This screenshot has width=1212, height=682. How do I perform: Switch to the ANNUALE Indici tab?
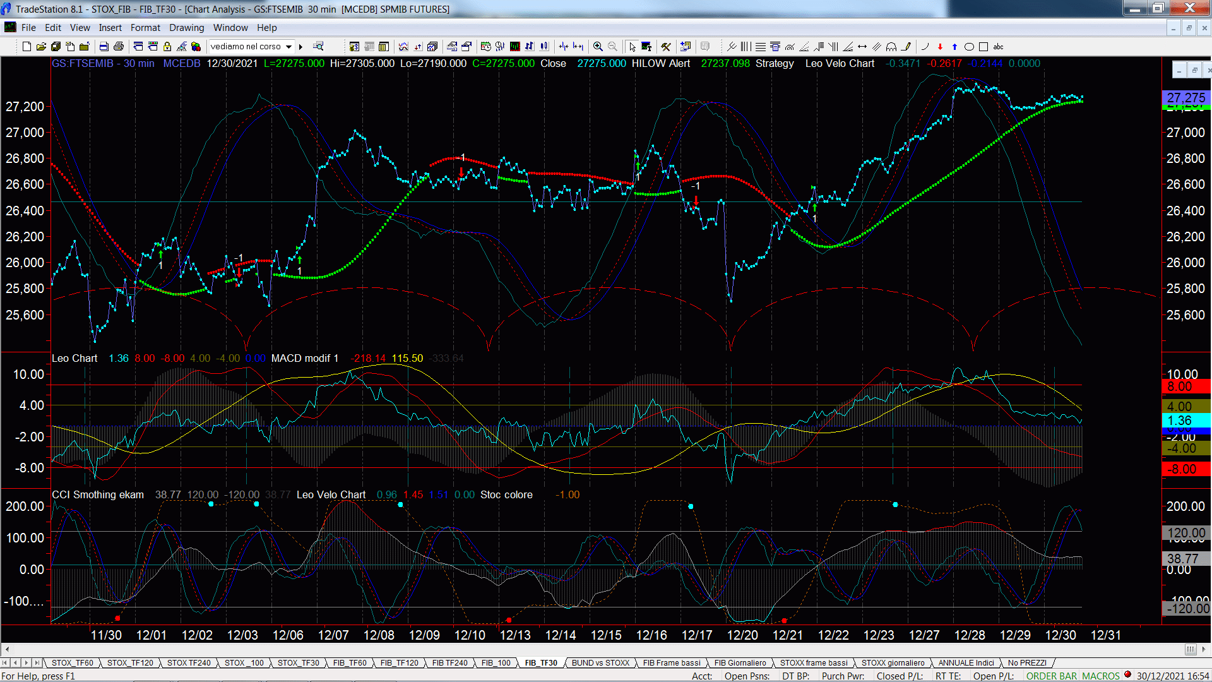coord(966,662)
